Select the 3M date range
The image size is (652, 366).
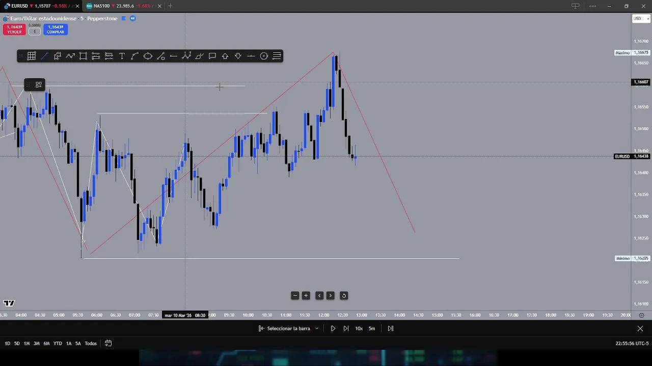point(37,344)
